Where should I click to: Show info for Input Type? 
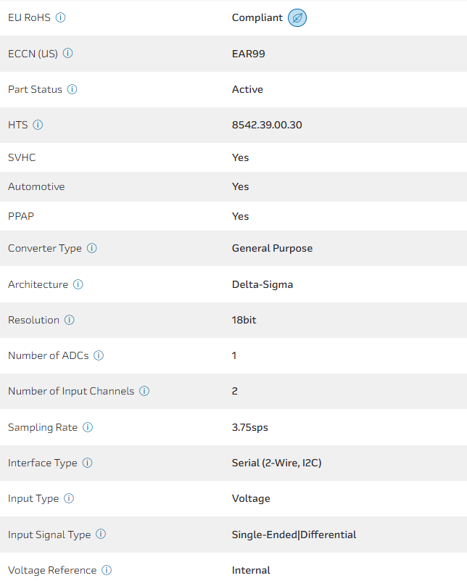(69, 498)
